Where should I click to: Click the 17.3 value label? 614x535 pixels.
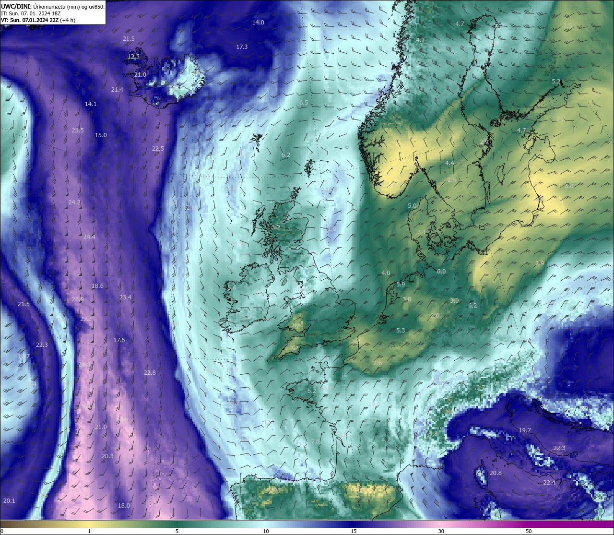[242, 47]
